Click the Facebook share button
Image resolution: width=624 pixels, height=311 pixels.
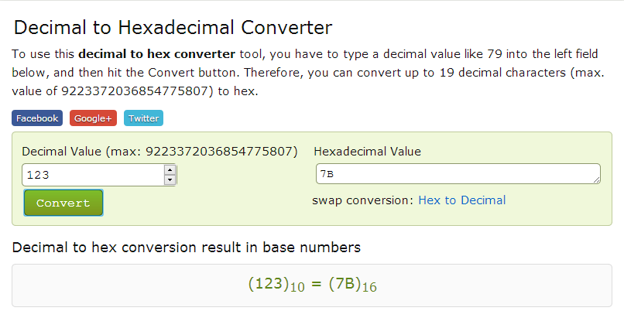37,118
